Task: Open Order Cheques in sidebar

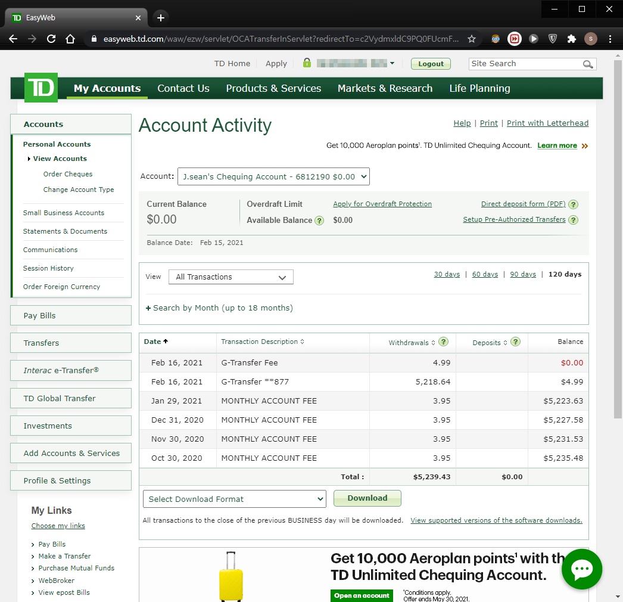Action: click(68, 174)
